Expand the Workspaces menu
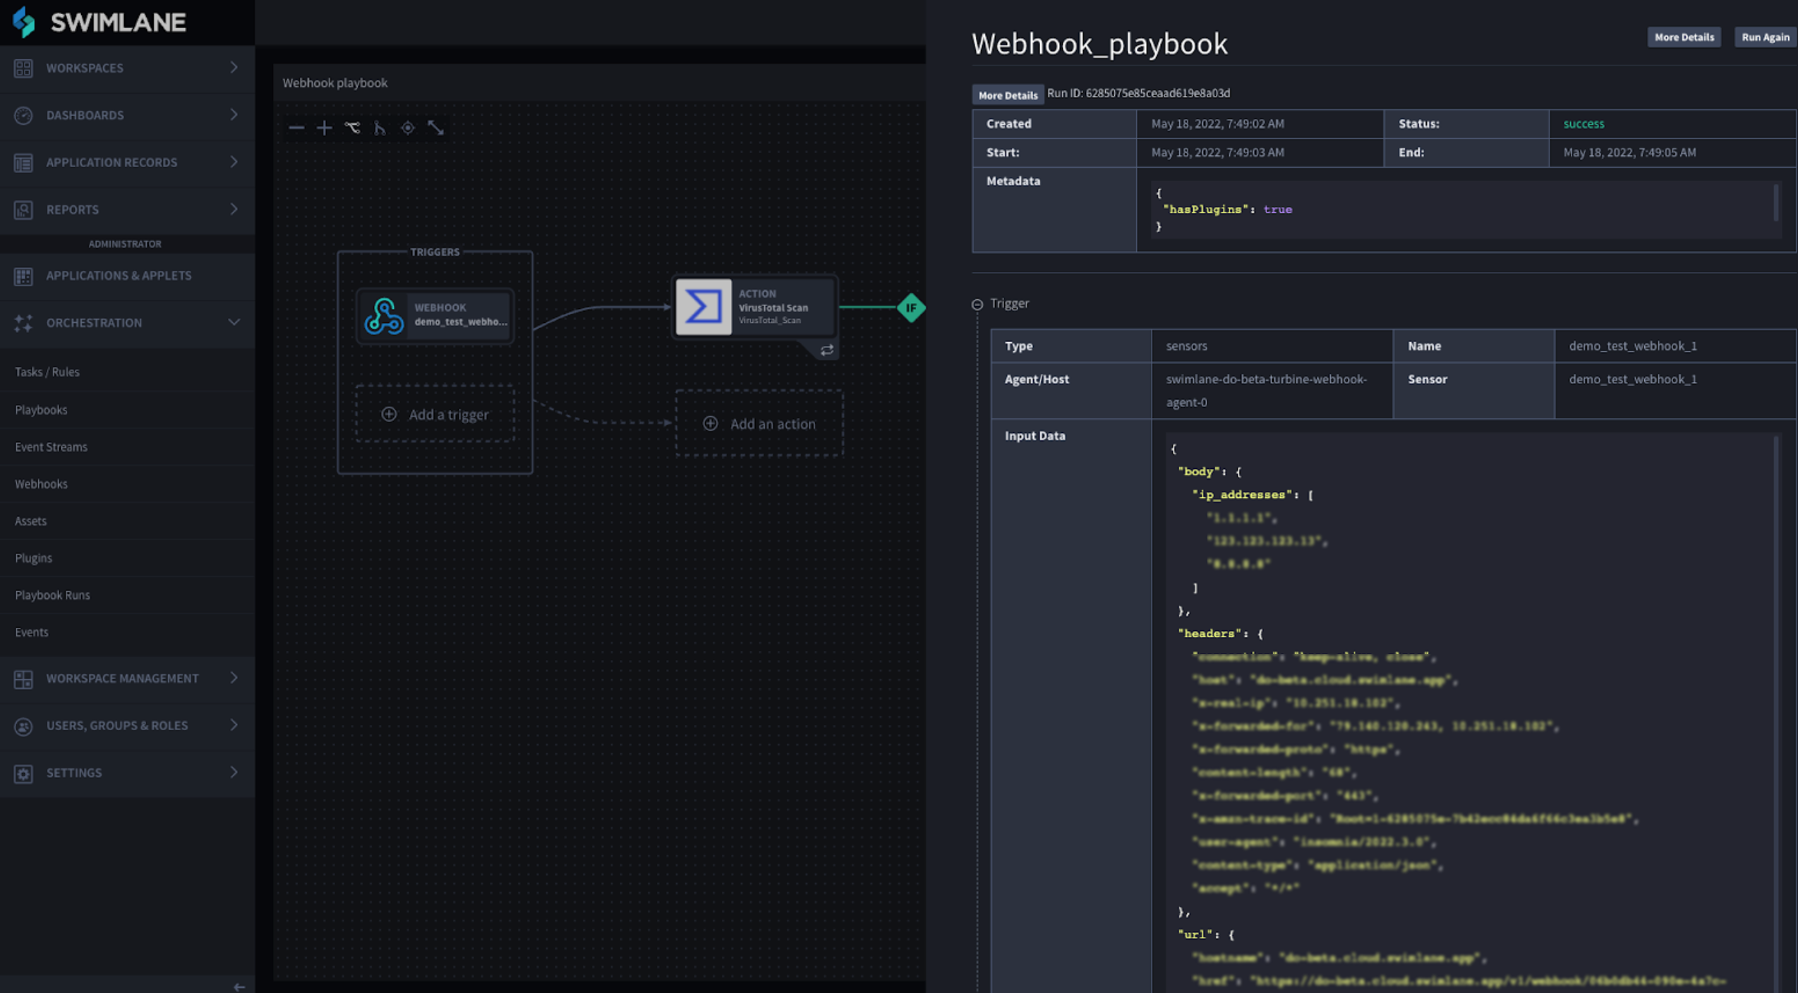The height and width of the screenshot is (993, 1798). pyautogui.click(x=234, y=68)
